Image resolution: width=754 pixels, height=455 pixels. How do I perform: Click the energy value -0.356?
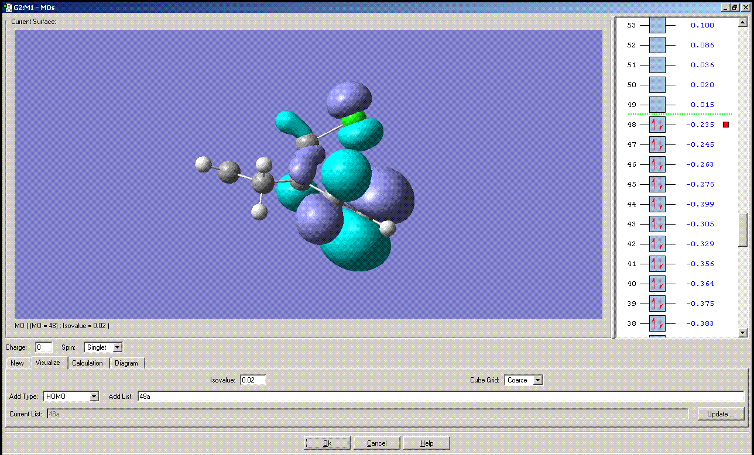(x=700, y=264)
